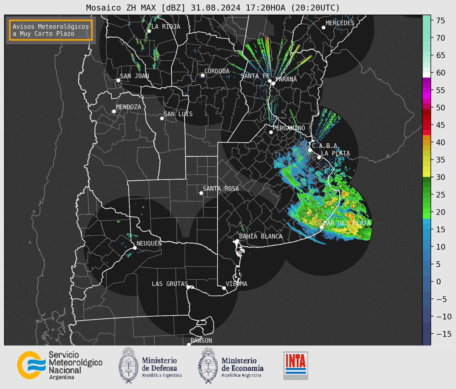The height and width of the screenshot is (389, 456).
Task: Click the white 60 dBZ band on the color scale
Action: pos(427,75)
